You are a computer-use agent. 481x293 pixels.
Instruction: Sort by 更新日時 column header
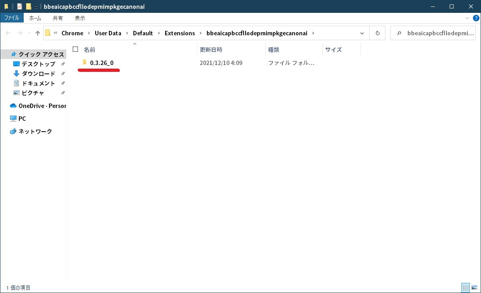click(211, 50)
